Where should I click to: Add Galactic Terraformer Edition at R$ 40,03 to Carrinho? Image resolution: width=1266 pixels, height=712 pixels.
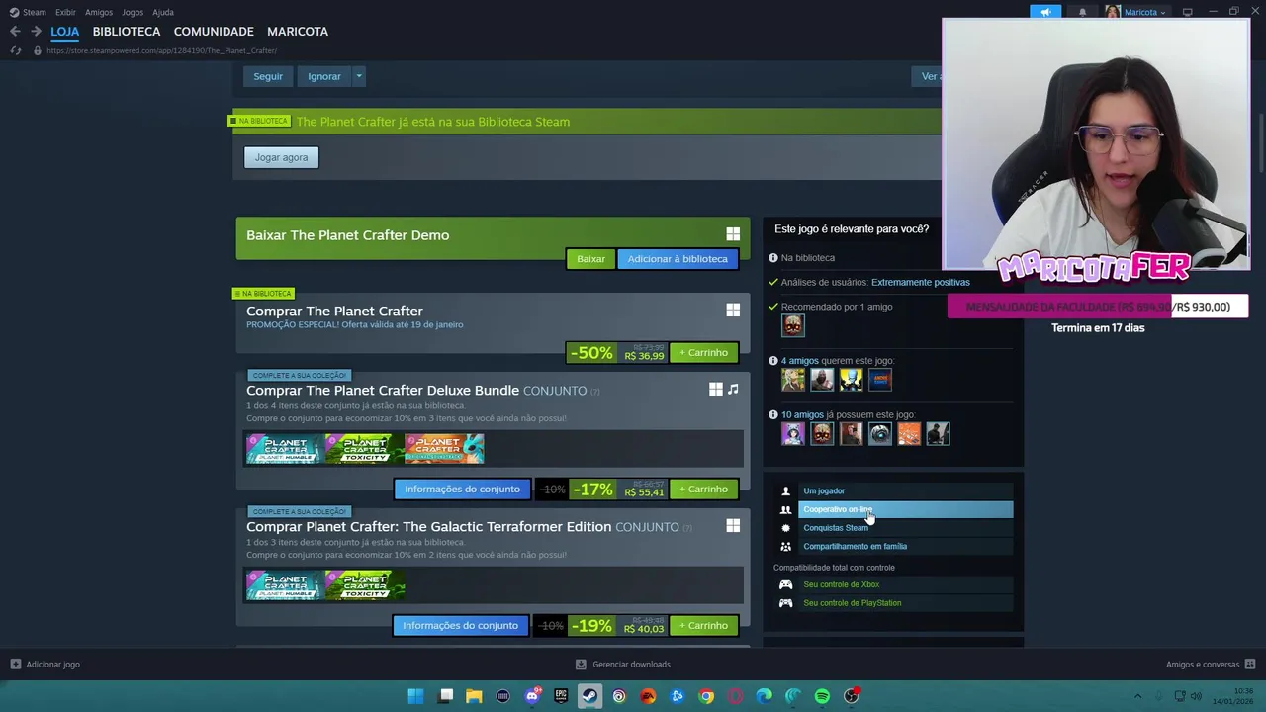point(703,626)
